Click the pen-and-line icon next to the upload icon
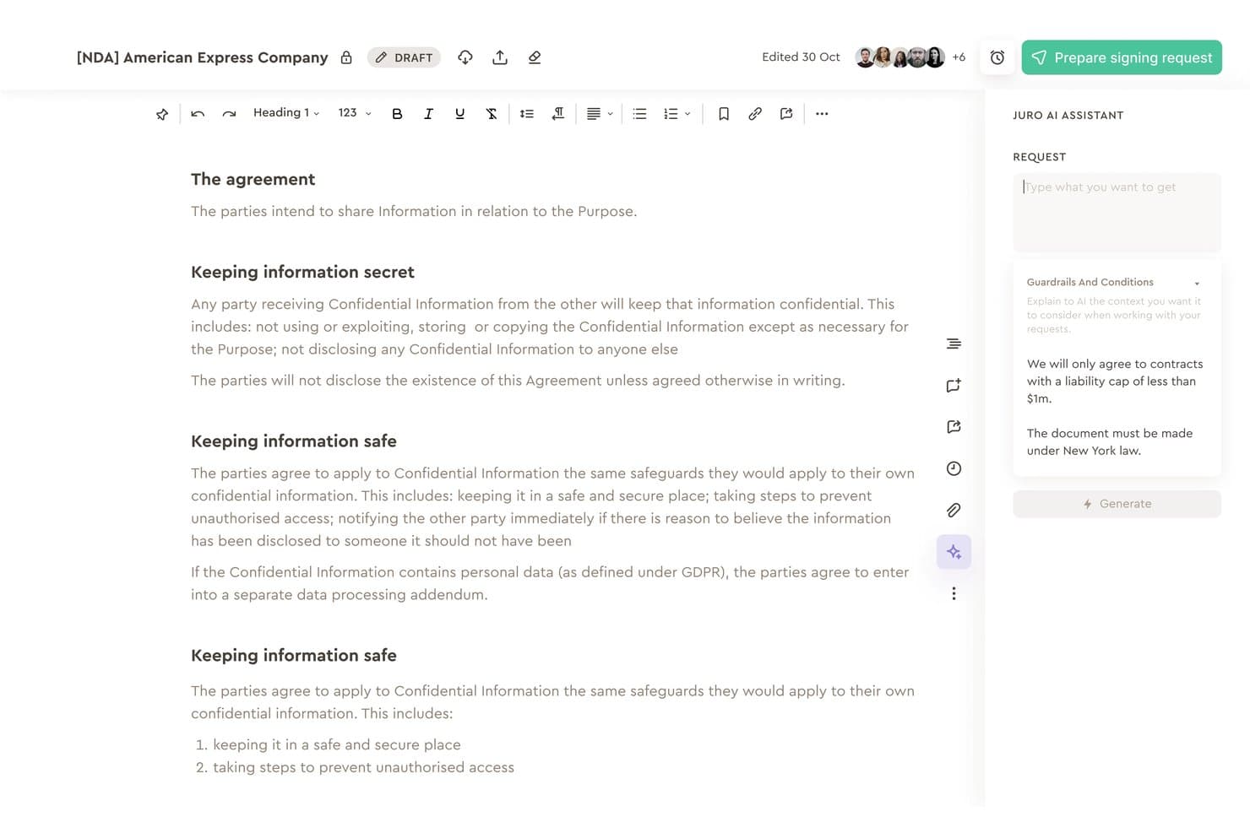1250x833 pixels. point(535,57)
